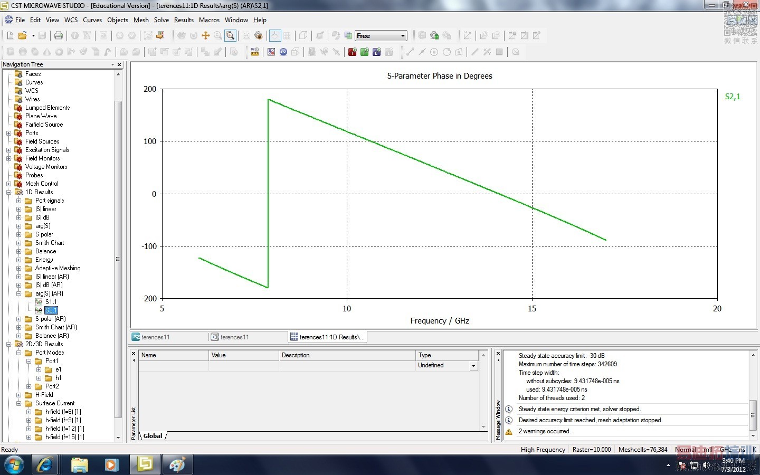Click the warning triangle icon in messages
The height and width of the screenshot is (475, 760).
tap(509, 432)
